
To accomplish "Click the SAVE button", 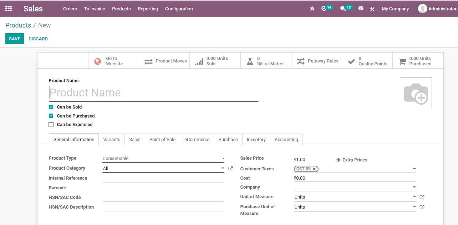I will [14, 39].
